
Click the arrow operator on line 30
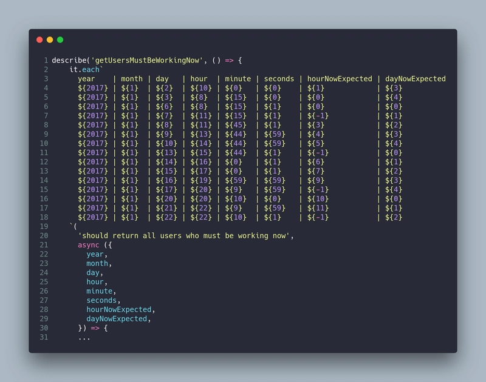[95, 328]
